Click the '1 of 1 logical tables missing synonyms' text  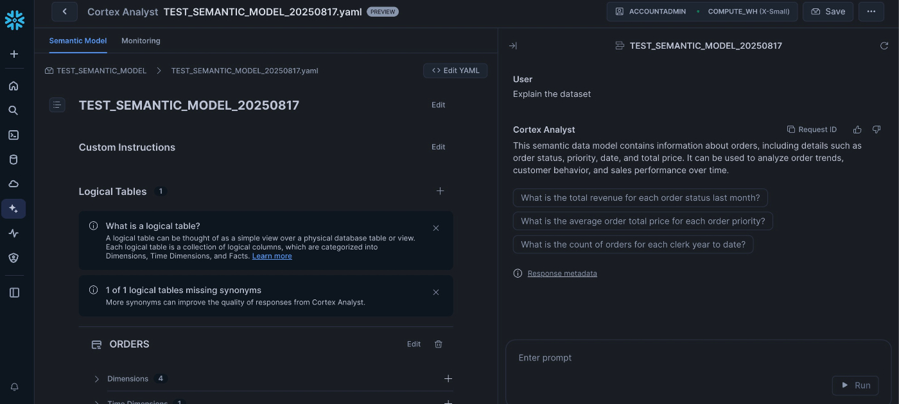184,290
